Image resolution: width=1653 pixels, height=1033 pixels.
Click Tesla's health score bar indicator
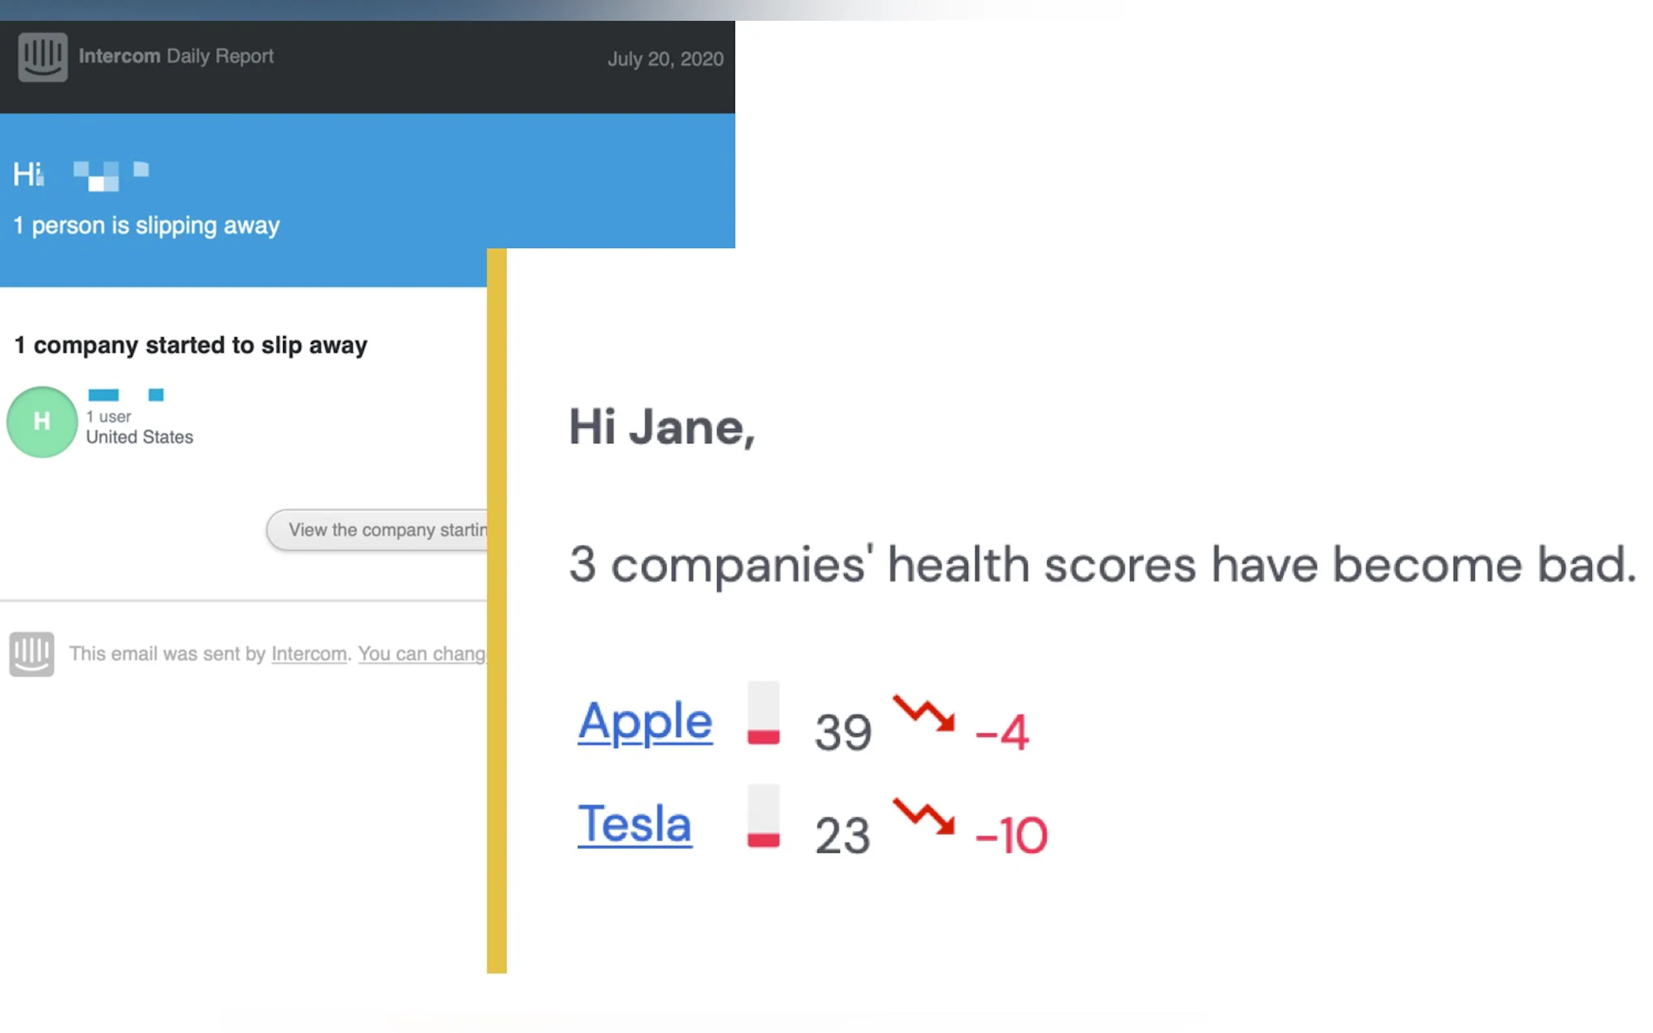763,816
